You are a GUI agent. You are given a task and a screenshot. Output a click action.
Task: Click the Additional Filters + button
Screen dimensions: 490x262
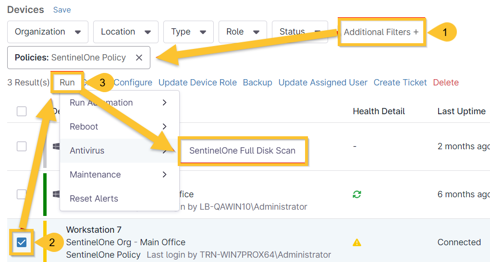pyautogui.click(x=381, y=32)
